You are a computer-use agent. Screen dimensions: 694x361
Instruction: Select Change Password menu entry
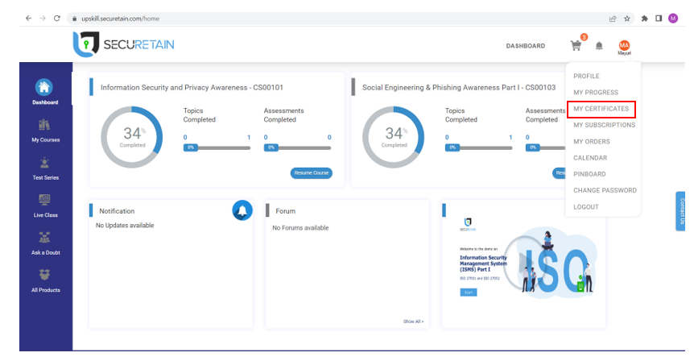605,191
